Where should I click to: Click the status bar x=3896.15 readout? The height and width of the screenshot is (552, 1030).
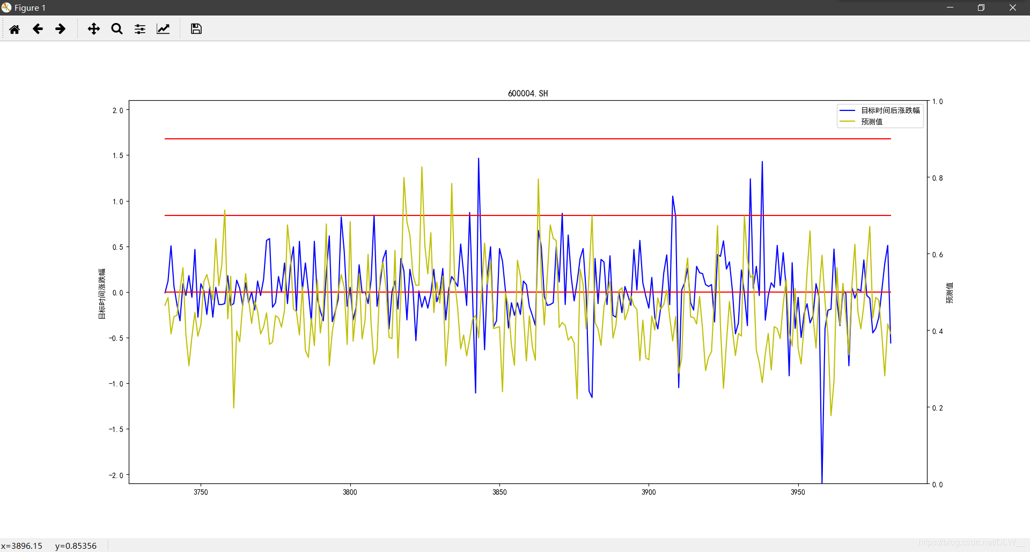(21, 546)
